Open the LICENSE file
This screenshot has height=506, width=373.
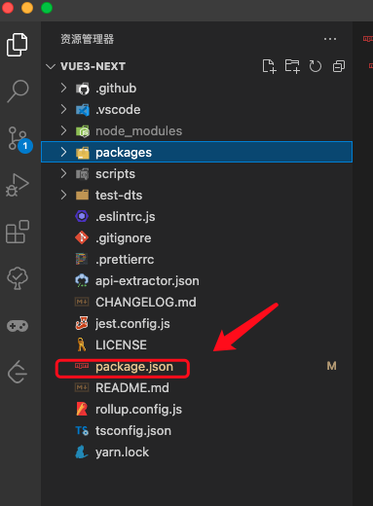point(121,345)
